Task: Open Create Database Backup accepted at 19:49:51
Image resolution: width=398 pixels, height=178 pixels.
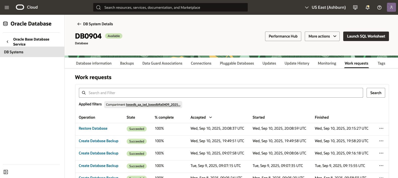Action: [x=98, y=141]
